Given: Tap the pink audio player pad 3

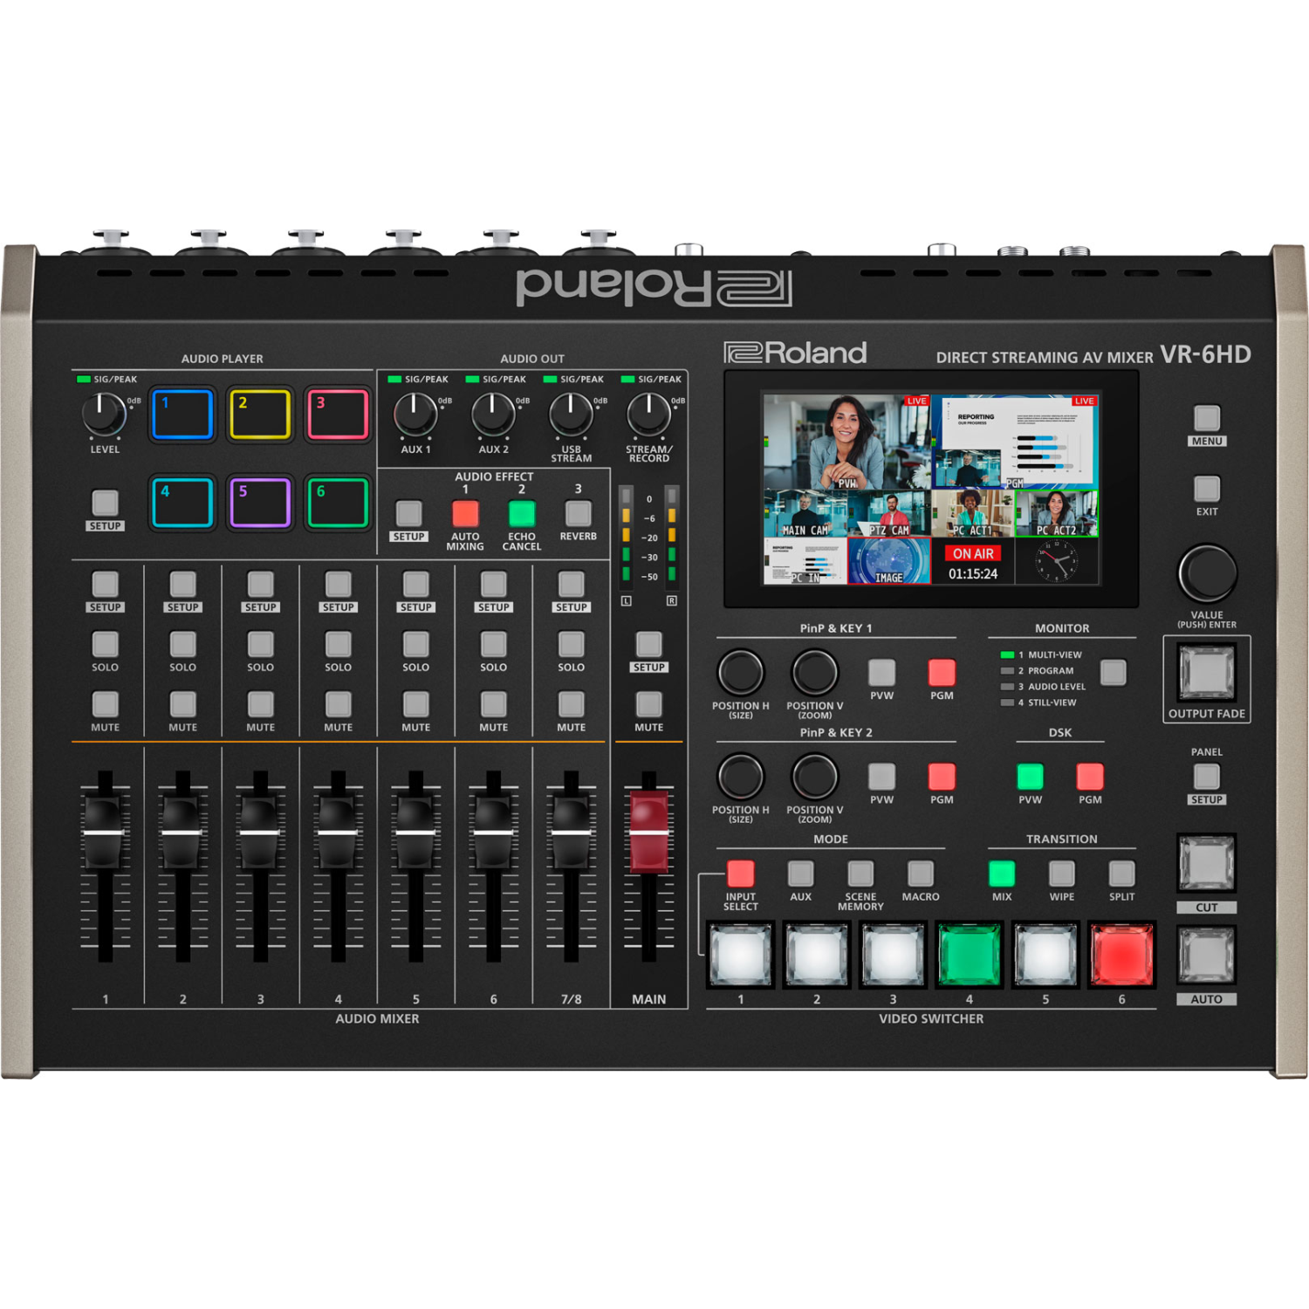Looking at the screenshot, I should tap(338, 415).
